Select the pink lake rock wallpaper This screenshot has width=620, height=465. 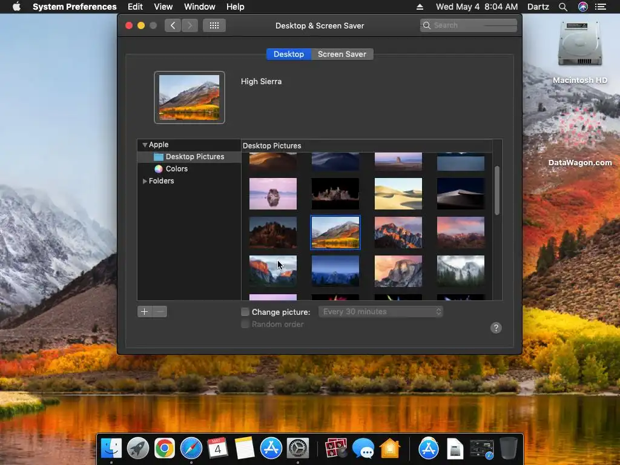273,193
